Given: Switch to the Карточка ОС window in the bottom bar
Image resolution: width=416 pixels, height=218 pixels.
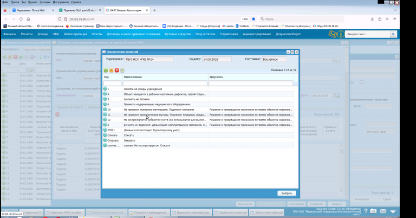Looking at the screenshot, I should pos(33,213).
